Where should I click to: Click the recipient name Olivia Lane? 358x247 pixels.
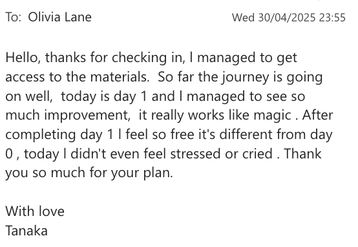point(60,17)
